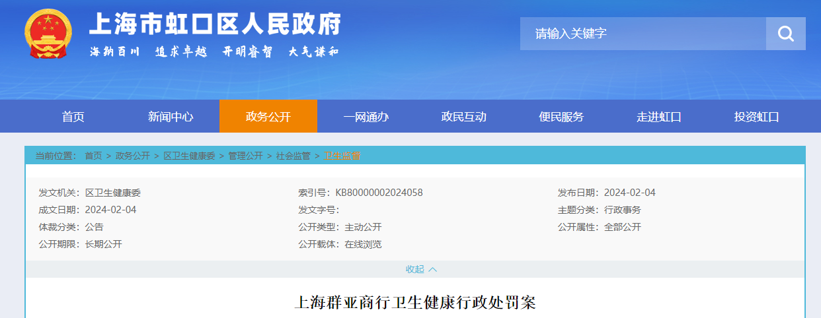Viewport: 821px width, 318px height.
Task: Click the 首页 breadcrumb link
Action: coord(93,156)
